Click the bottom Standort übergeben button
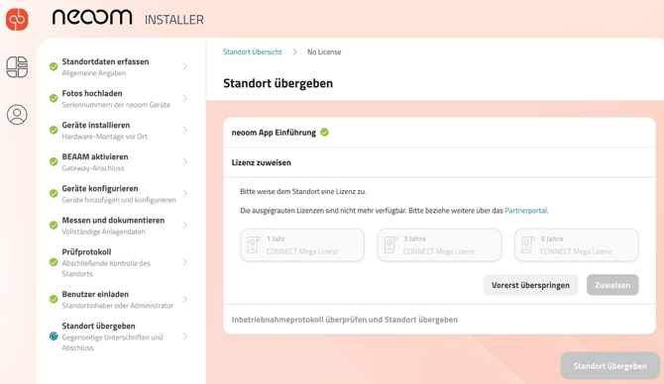 [610, 366]
